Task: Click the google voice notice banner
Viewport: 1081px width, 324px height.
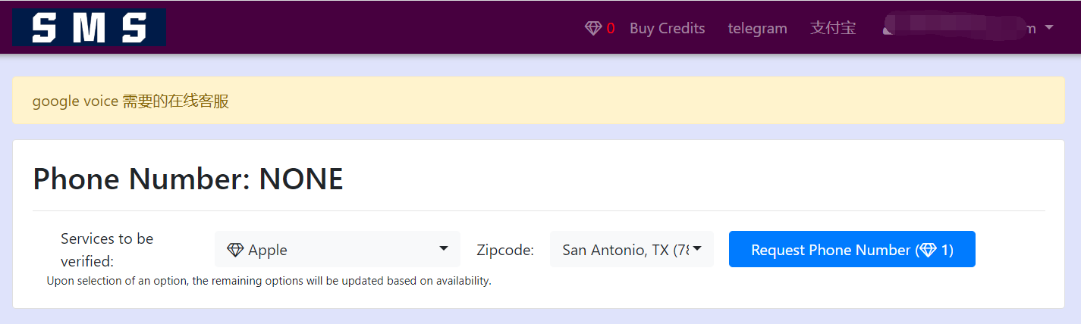Action: (130, 101)
